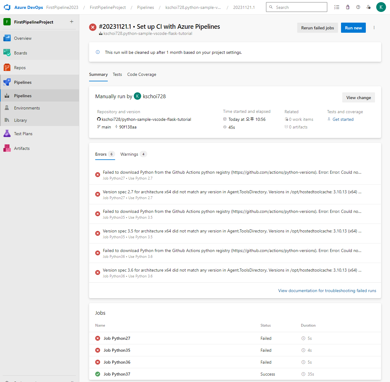The image size is (390, 382).
Task: Open Job Python27 row
Action: click(x=235, y=338)
